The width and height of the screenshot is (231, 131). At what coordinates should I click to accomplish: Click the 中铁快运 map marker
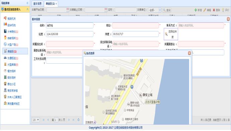click(125, 110)
